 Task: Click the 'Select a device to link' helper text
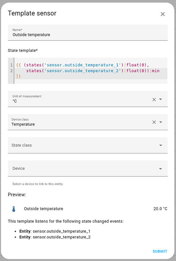[x=38, y=184]
